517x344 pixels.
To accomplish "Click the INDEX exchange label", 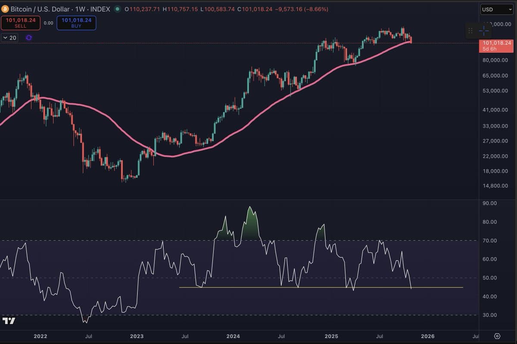I will (x=100, y=9).
